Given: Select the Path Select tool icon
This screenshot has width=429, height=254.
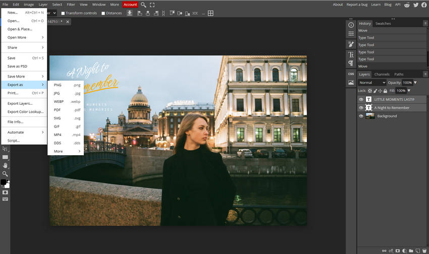Looking at the screenshot, I should coord(5,149).
